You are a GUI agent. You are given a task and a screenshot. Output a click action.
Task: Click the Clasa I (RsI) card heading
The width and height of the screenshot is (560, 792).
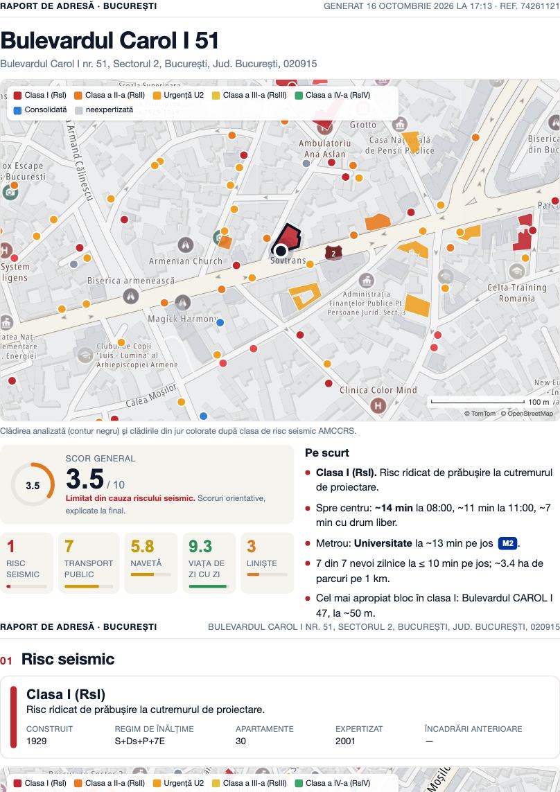pos(66,694)
